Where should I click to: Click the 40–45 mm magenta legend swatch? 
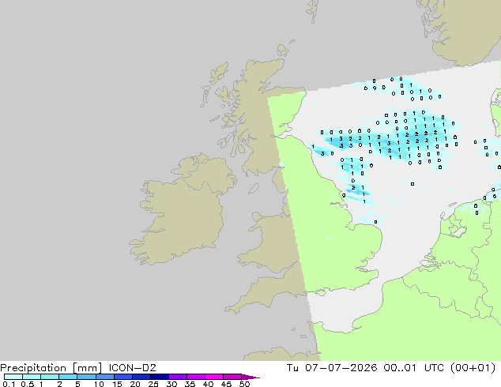click(x=214, y=377)
